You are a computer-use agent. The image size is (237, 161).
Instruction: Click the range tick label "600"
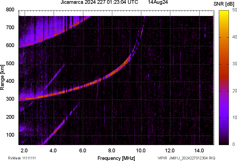point(10,45)
